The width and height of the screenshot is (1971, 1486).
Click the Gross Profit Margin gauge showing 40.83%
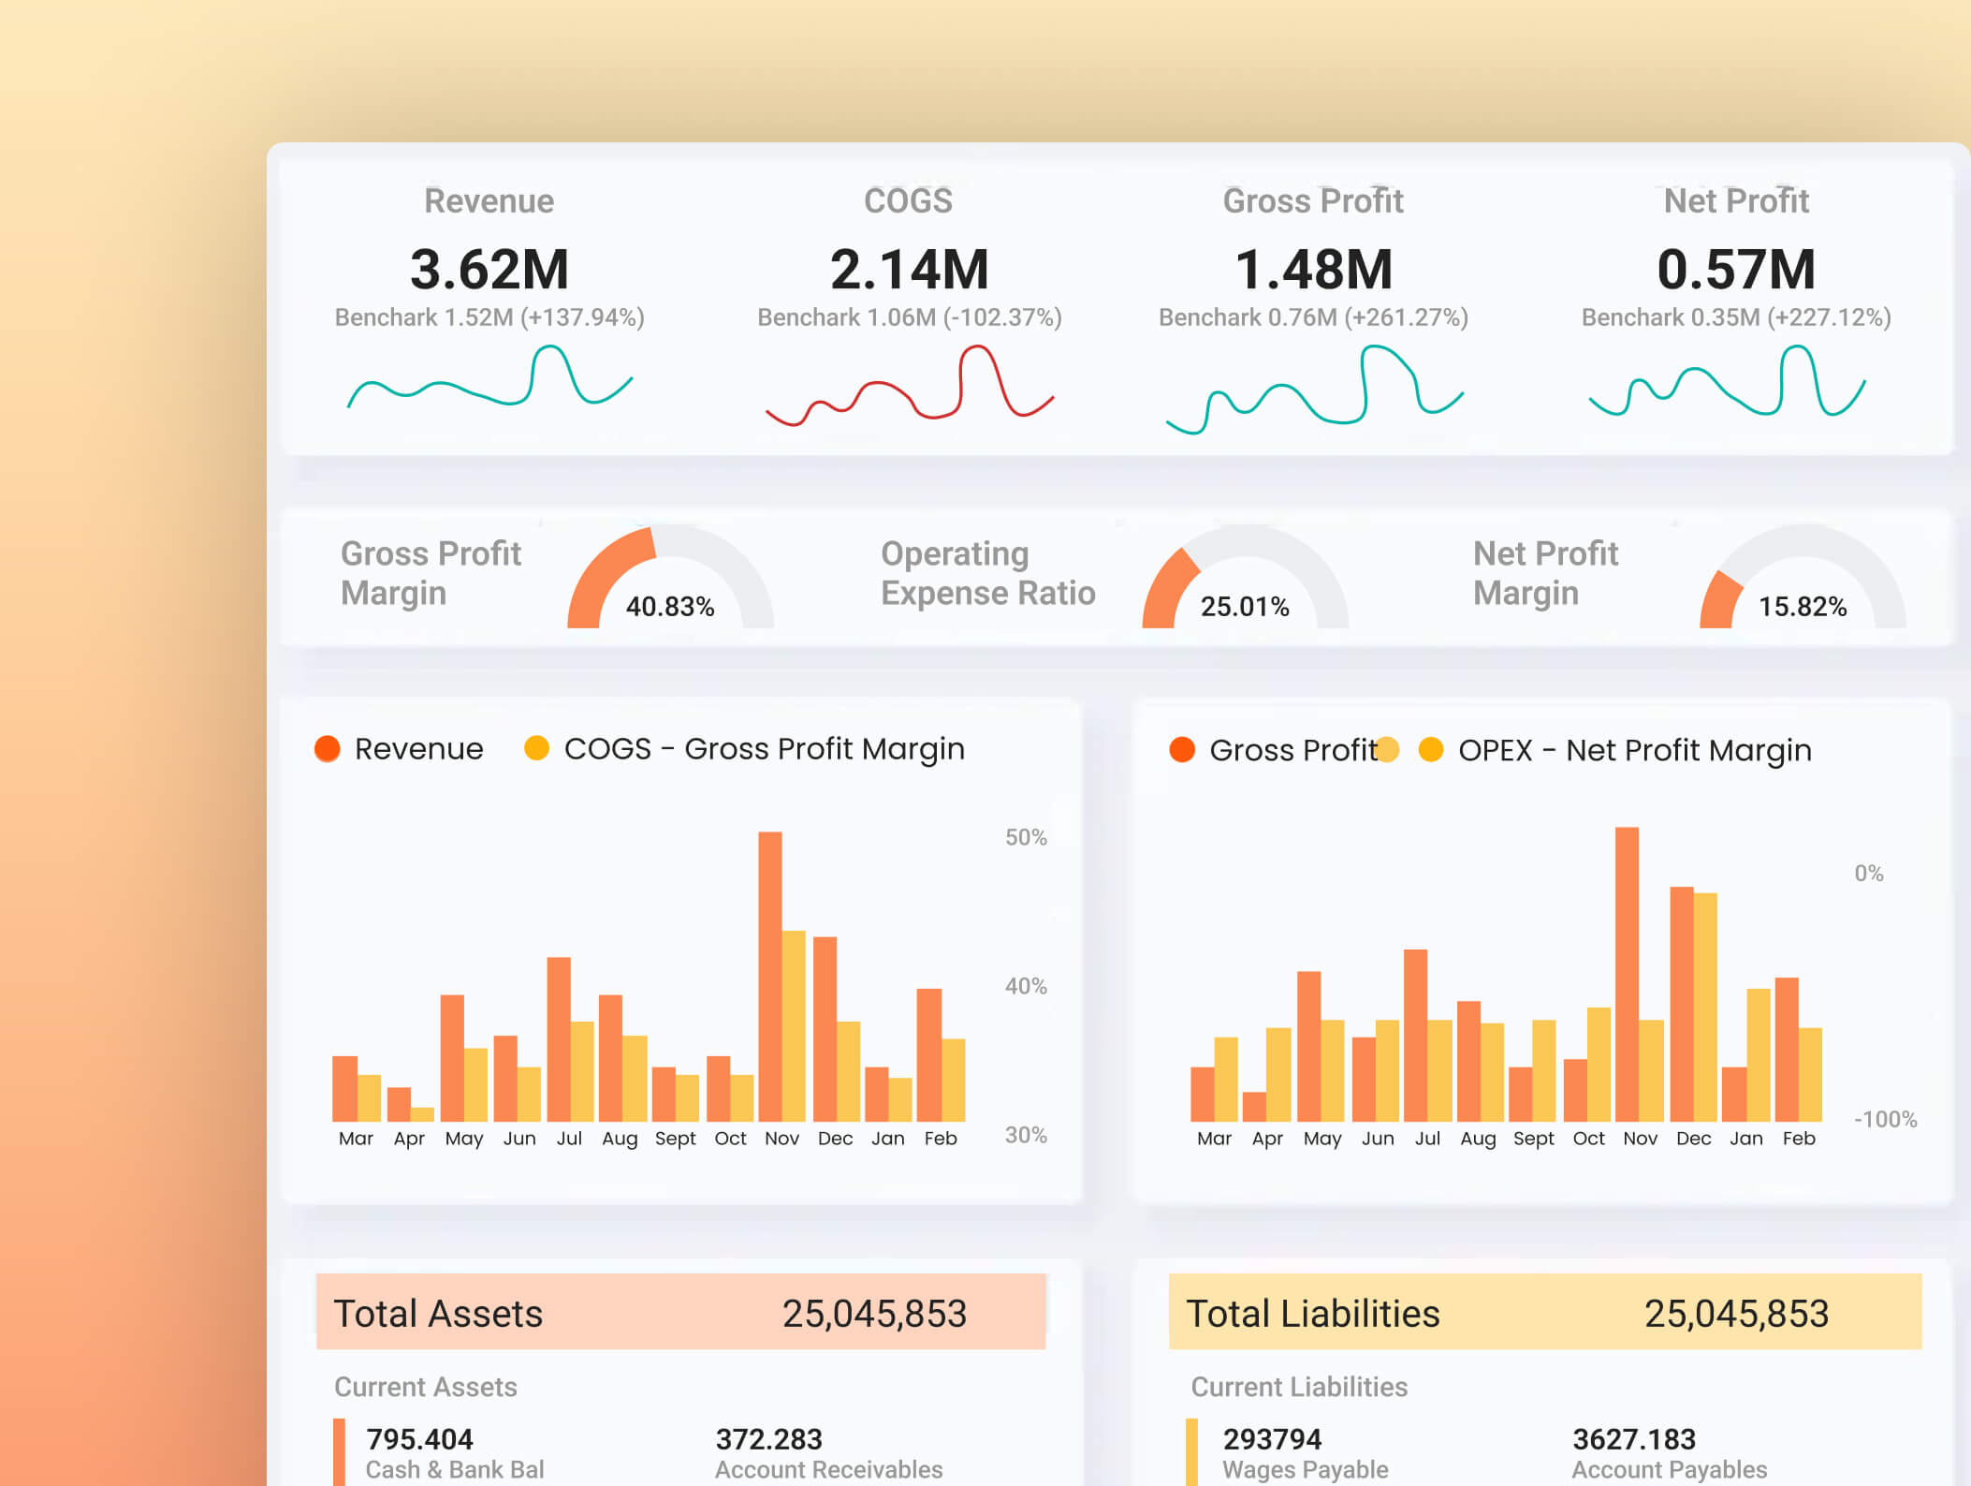[670, 577]
